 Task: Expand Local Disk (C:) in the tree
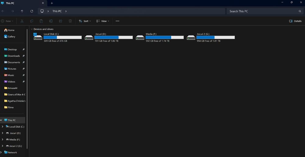point(2,127)
